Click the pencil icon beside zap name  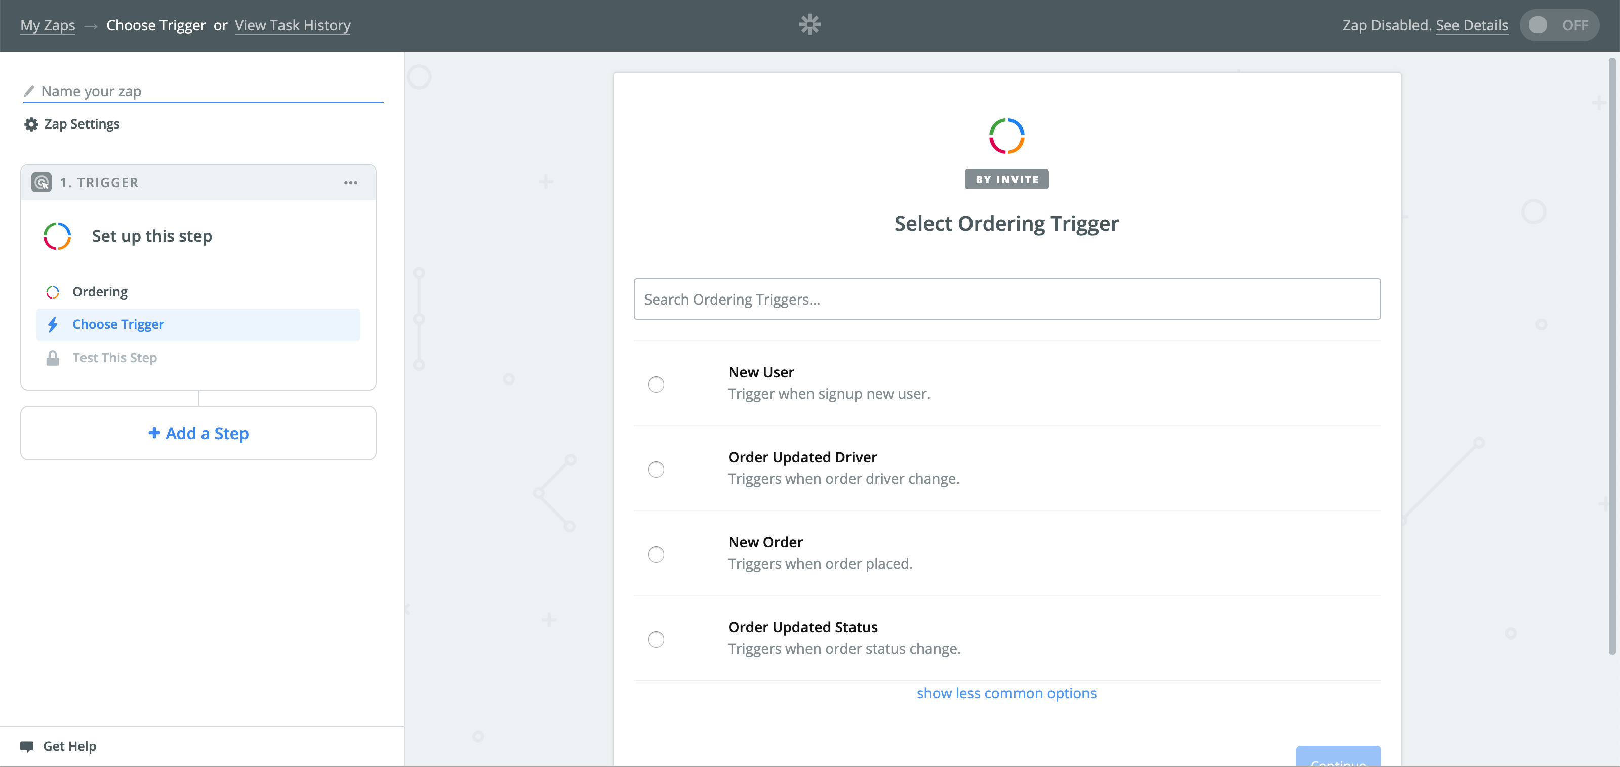point(29,91)
